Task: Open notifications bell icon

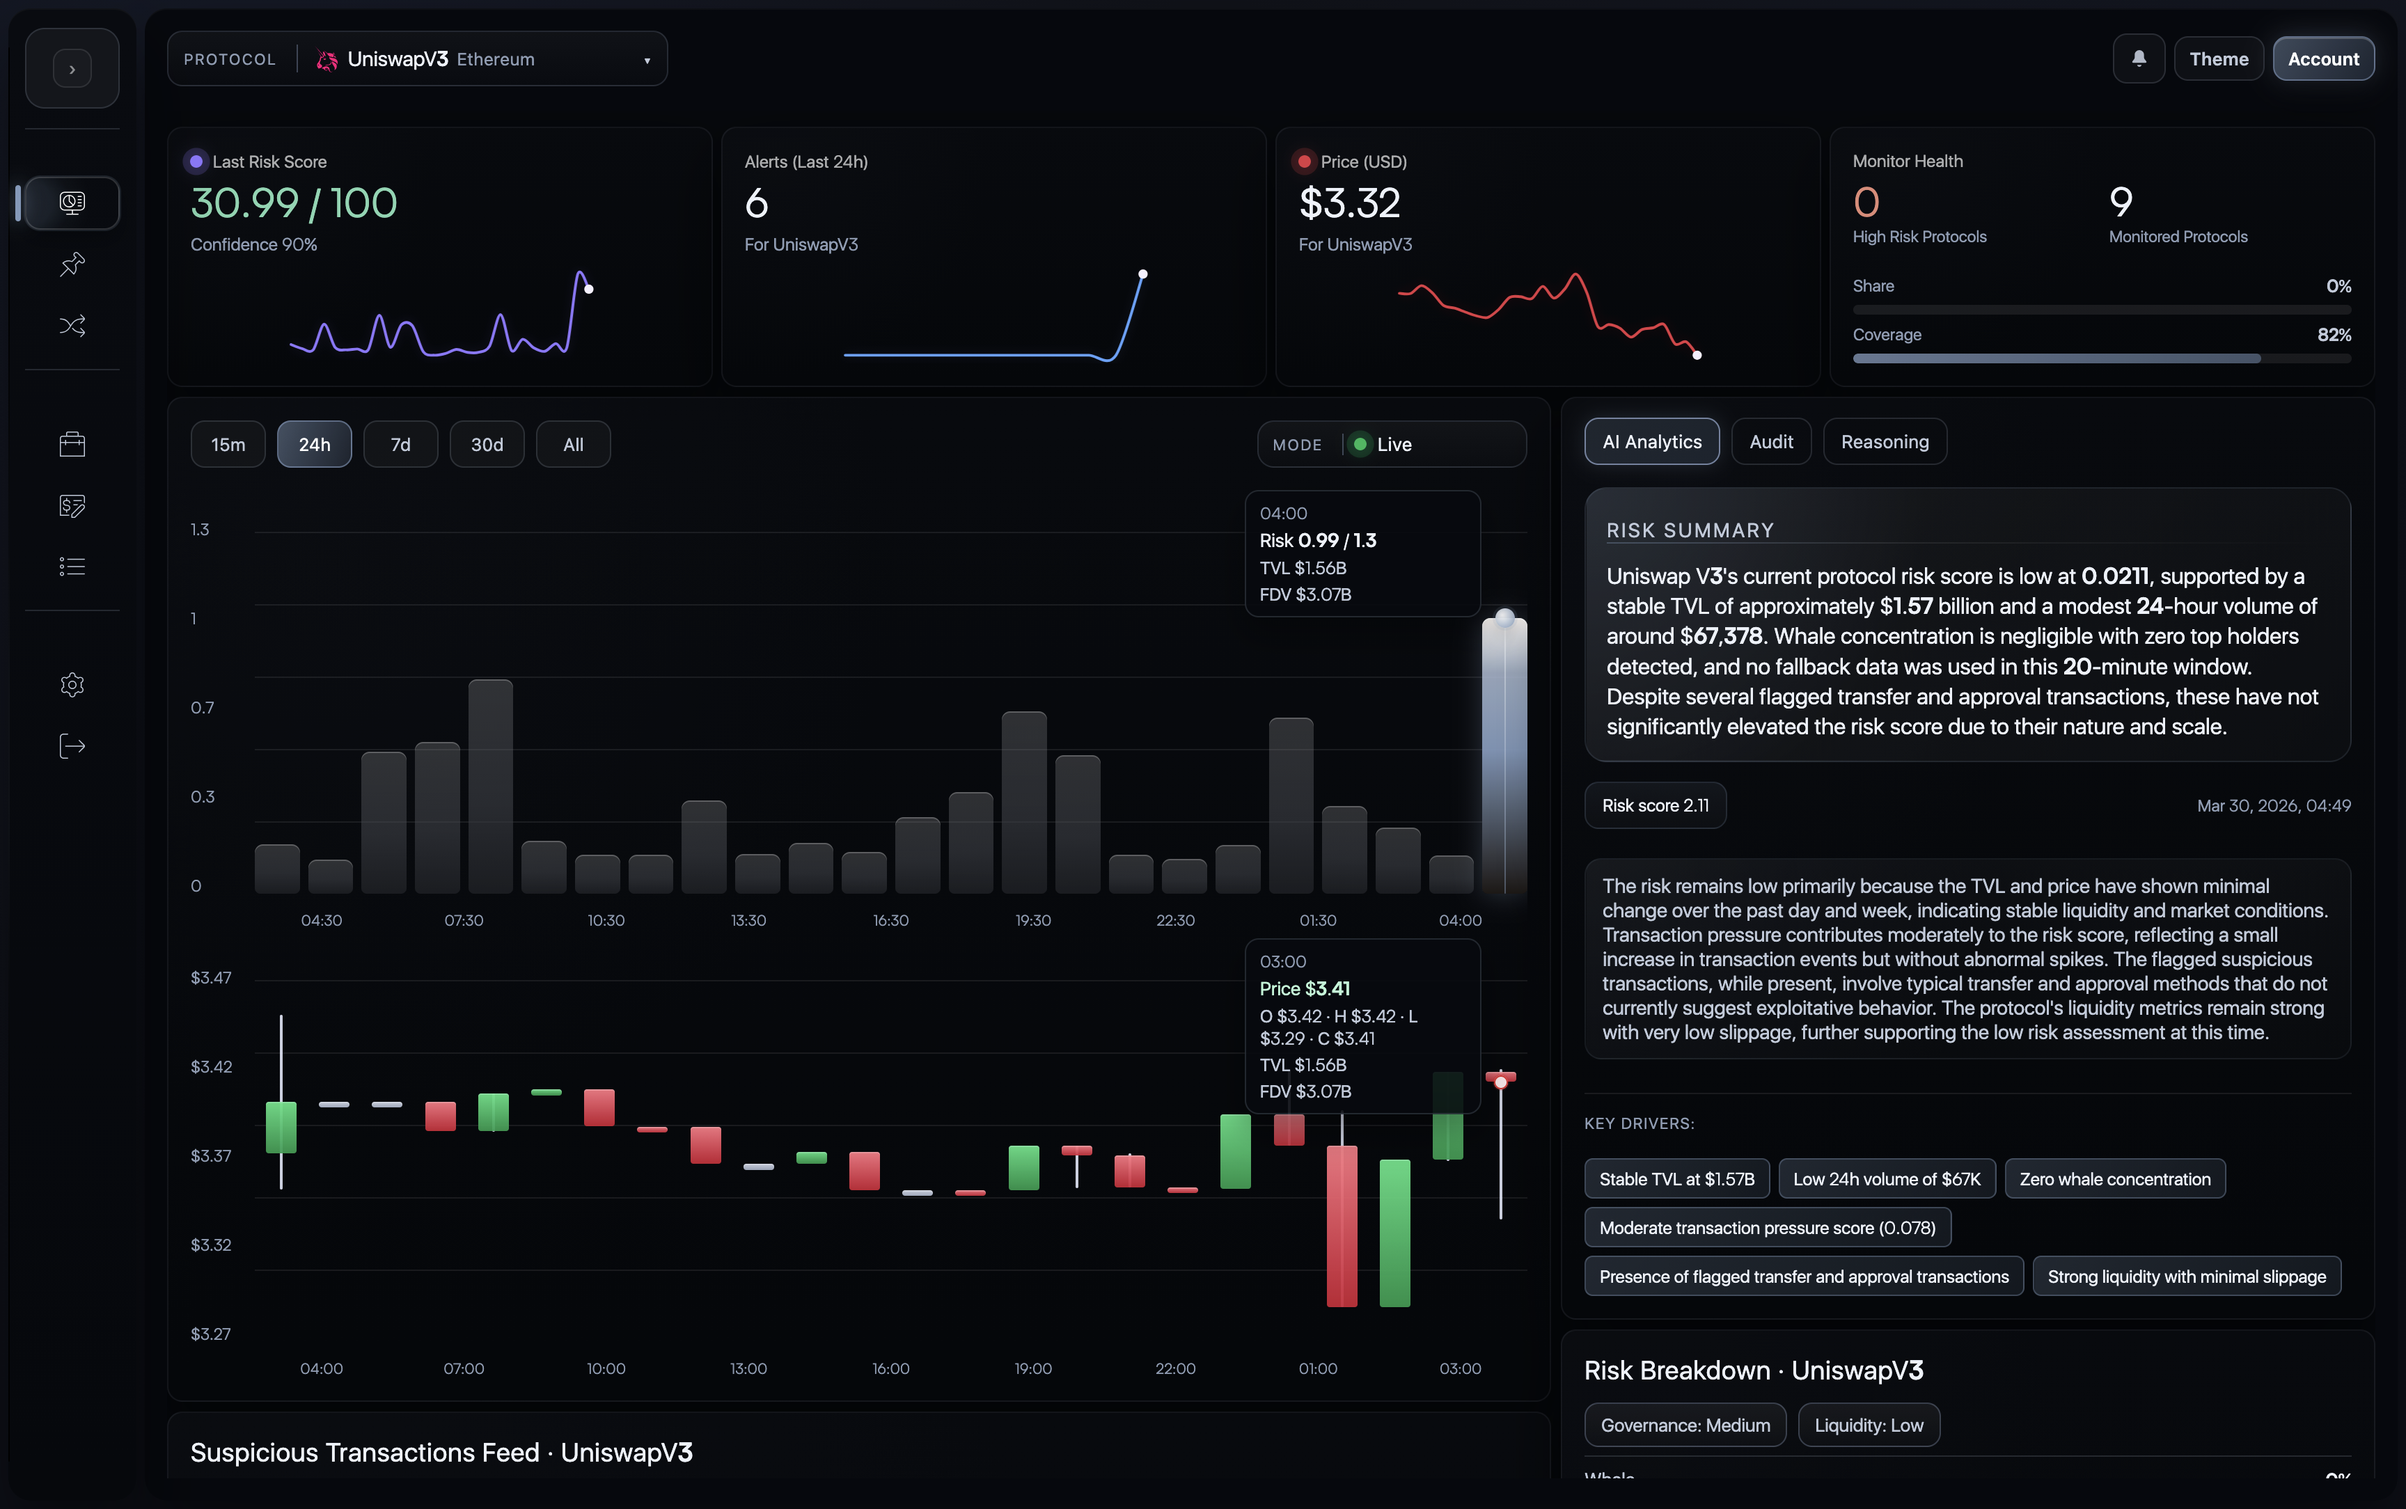Action: tap(2139, 59)
